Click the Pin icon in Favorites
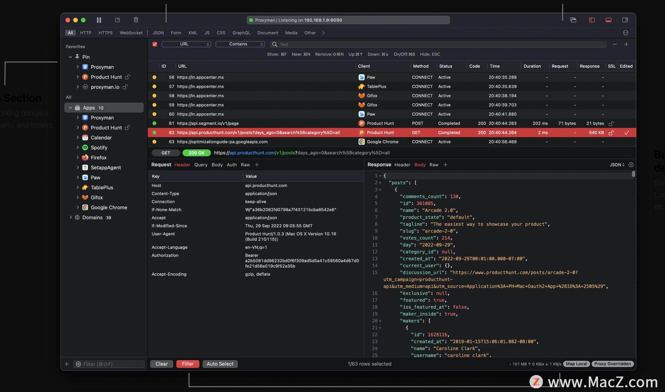665x392 pixels. point(77,57)
